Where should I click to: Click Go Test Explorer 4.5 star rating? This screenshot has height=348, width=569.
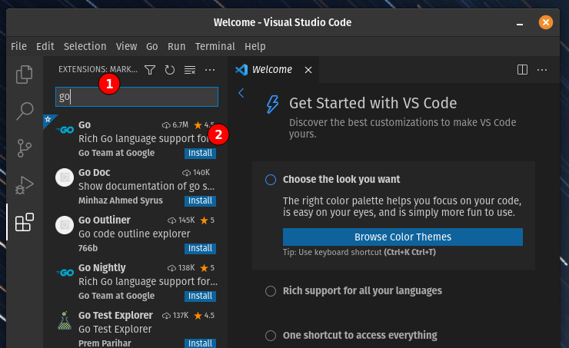coord(205,316)
